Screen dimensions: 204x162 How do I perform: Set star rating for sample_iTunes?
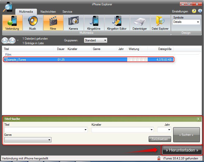tap(137, 60)
